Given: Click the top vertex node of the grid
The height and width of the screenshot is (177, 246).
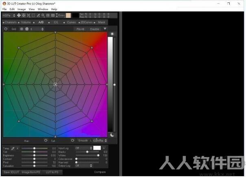Looking at the screenshot, I should (x=55, y=33).
